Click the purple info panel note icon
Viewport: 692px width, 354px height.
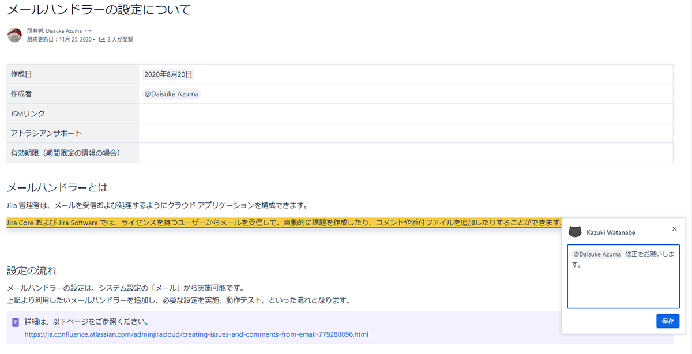(16, 322)
